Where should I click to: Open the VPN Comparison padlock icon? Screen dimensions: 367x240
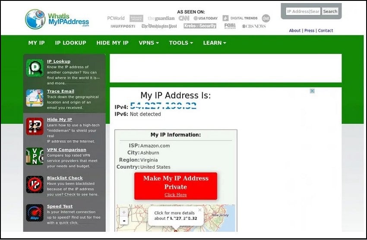pos(35,156)
